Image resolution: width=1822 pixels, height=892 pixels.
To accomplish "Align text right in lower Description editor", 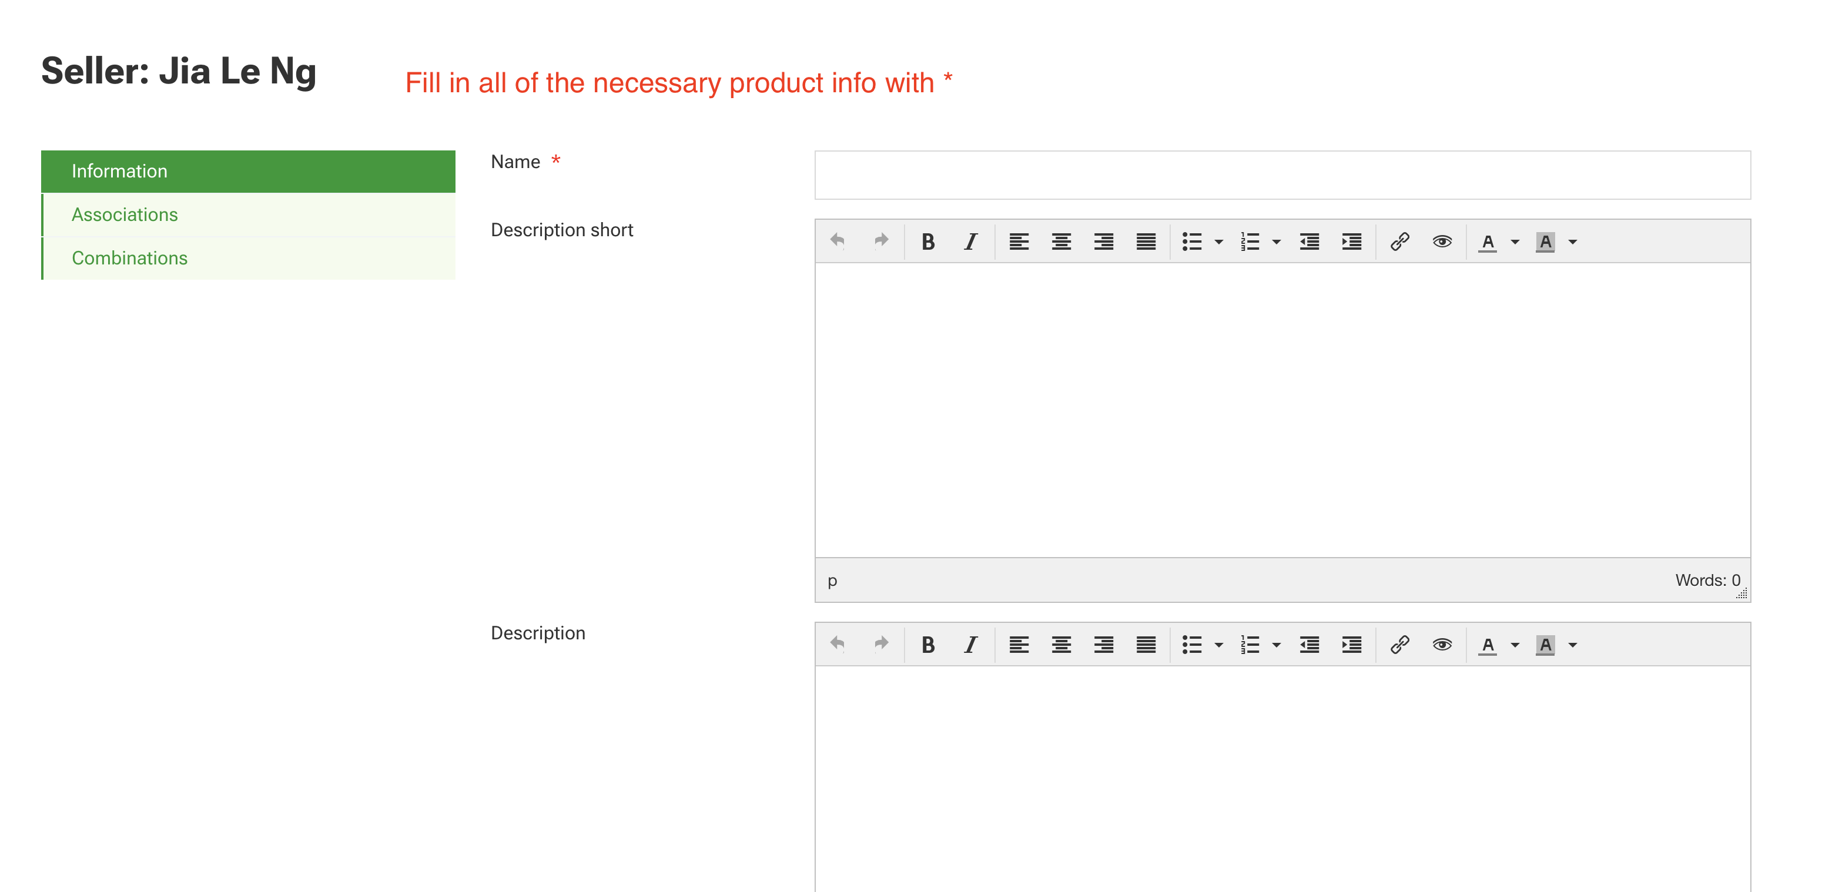I will click(x=1103, y=645).
